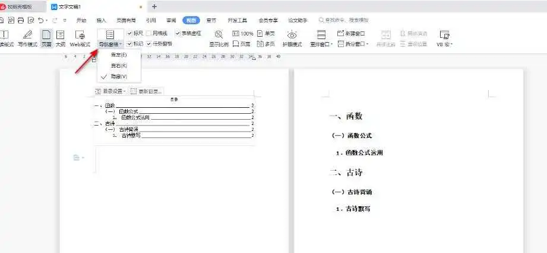Viewport: 547px width, 253px height.
Task: Expand the split window (拆分窗口) dropdown arrow
Action: point(367,44)
